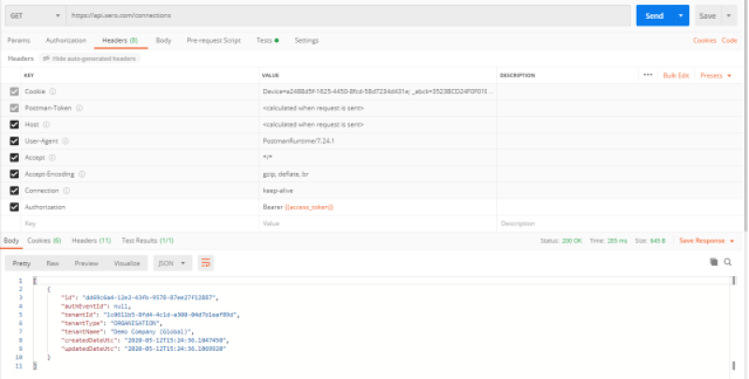Click the User-Agent info icon

click(66, 141)
